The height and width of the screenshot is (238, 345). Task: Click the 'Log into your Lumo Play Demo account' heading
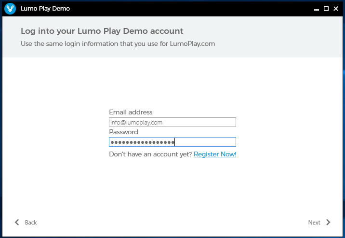coord(102,31)
